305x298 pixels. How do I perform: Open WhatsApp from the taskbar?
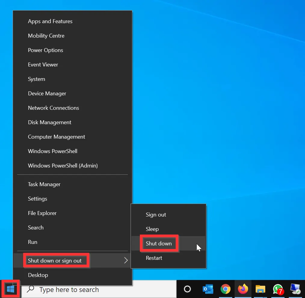pos(278,289)
